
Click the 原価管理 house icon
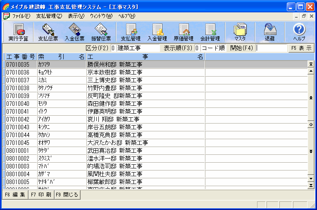(x=184, y=32)
